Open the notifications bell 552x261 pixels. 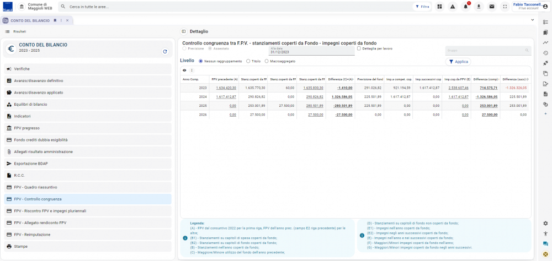pos(466,6)
